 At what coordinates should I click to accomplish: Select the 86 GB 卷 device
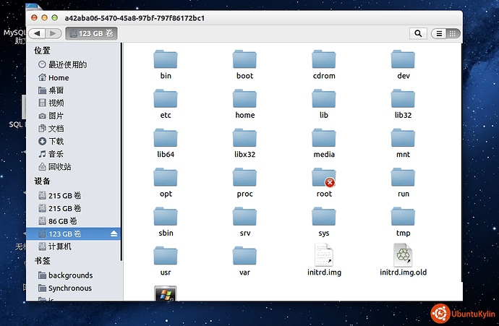point(62,220)
